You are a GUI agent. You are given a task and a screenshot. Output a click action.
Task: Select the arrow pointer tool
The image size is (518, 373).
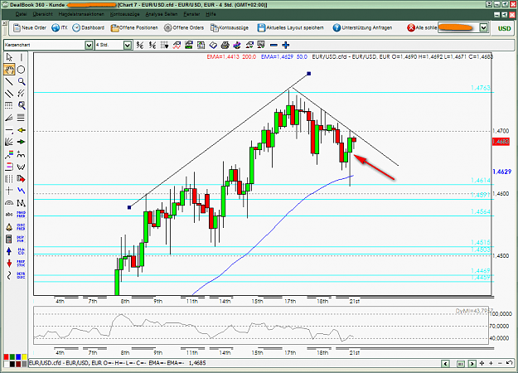point(9,57)
